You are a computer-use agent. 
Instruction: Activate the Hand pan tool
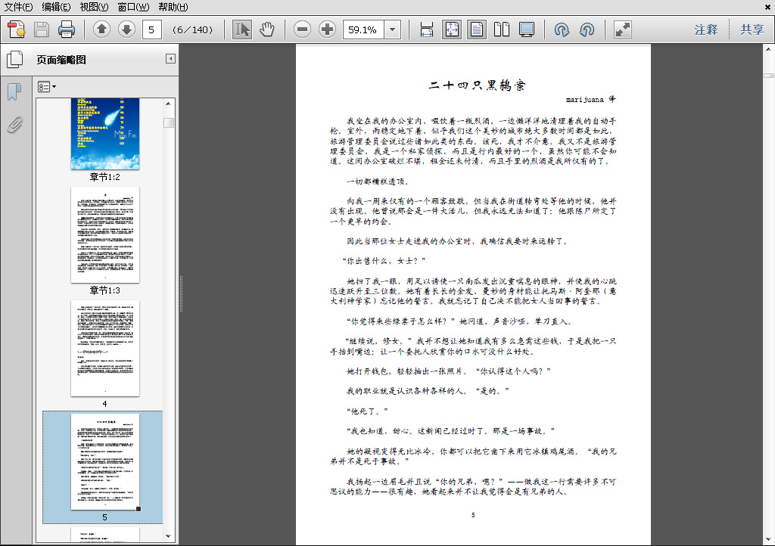pyautogui.click(x=267, y=29)
